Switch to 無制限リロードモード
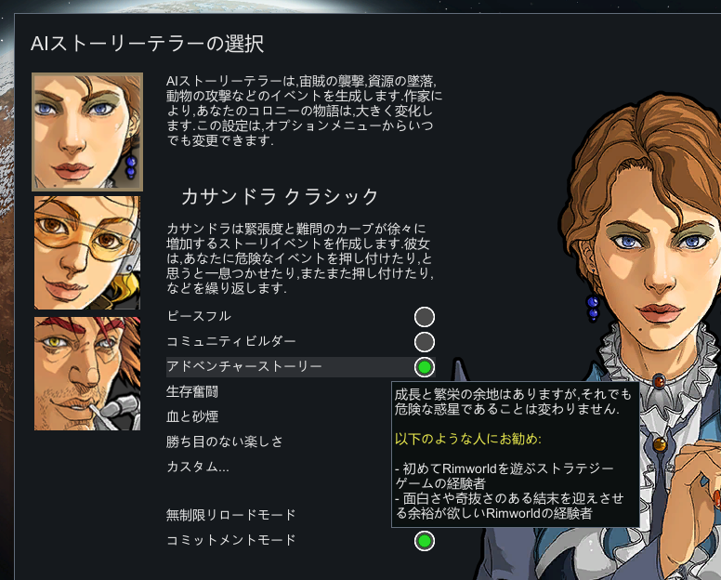Viewport: 721px width, 580px height. click(230, 515)
